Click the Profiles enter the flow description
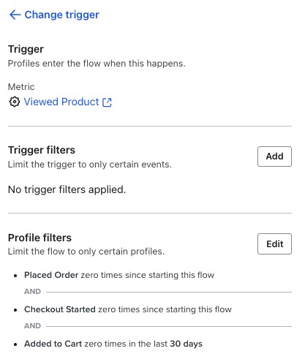305x362 pixels. click(97, 64)
